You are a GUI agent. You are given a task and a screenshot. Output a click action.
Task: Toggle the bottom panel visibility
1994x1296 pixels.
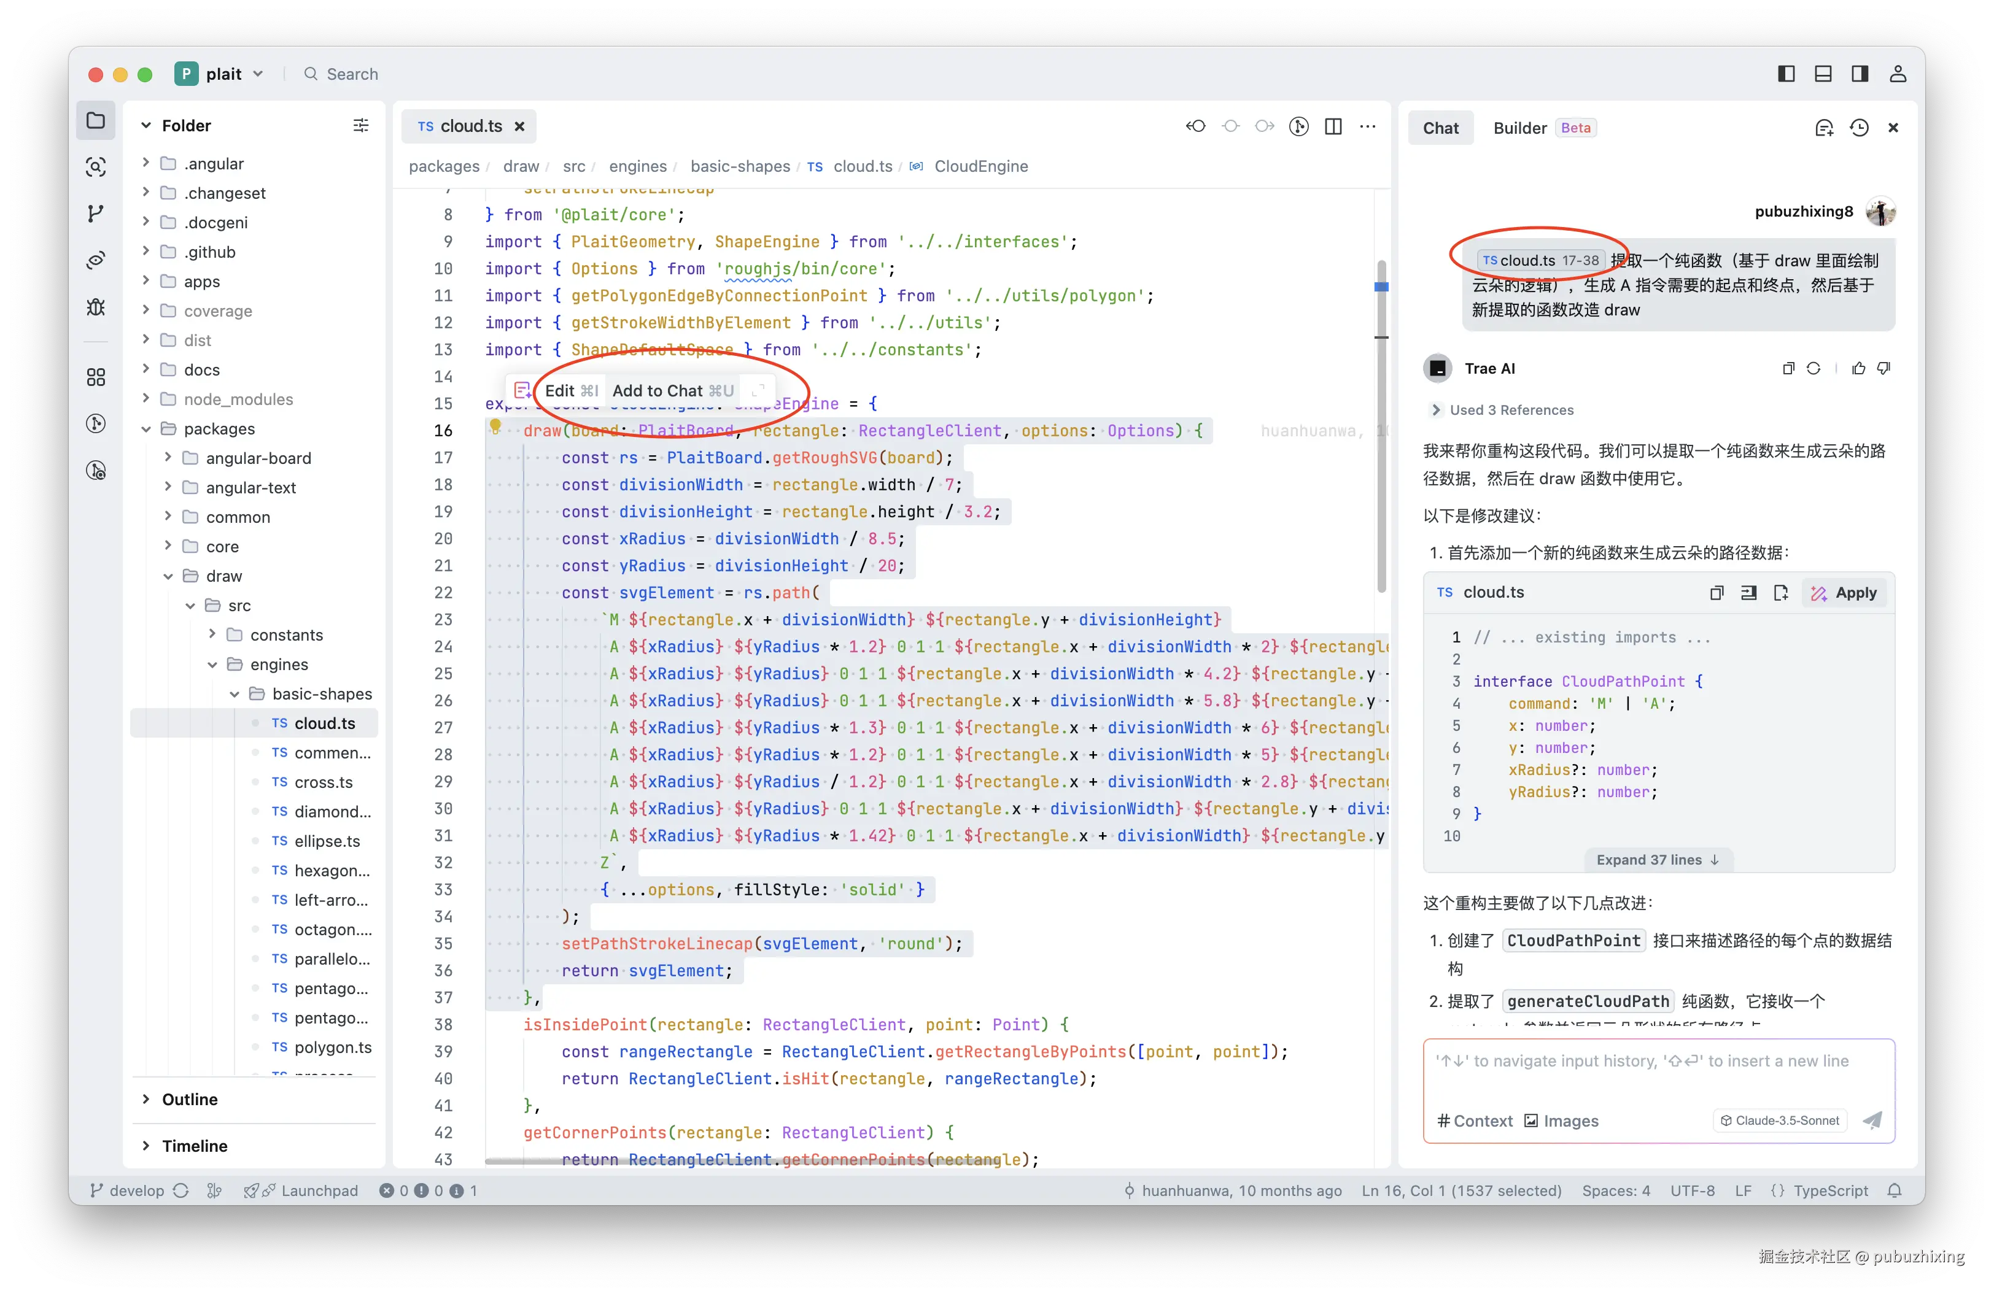tap(1822, 74)
